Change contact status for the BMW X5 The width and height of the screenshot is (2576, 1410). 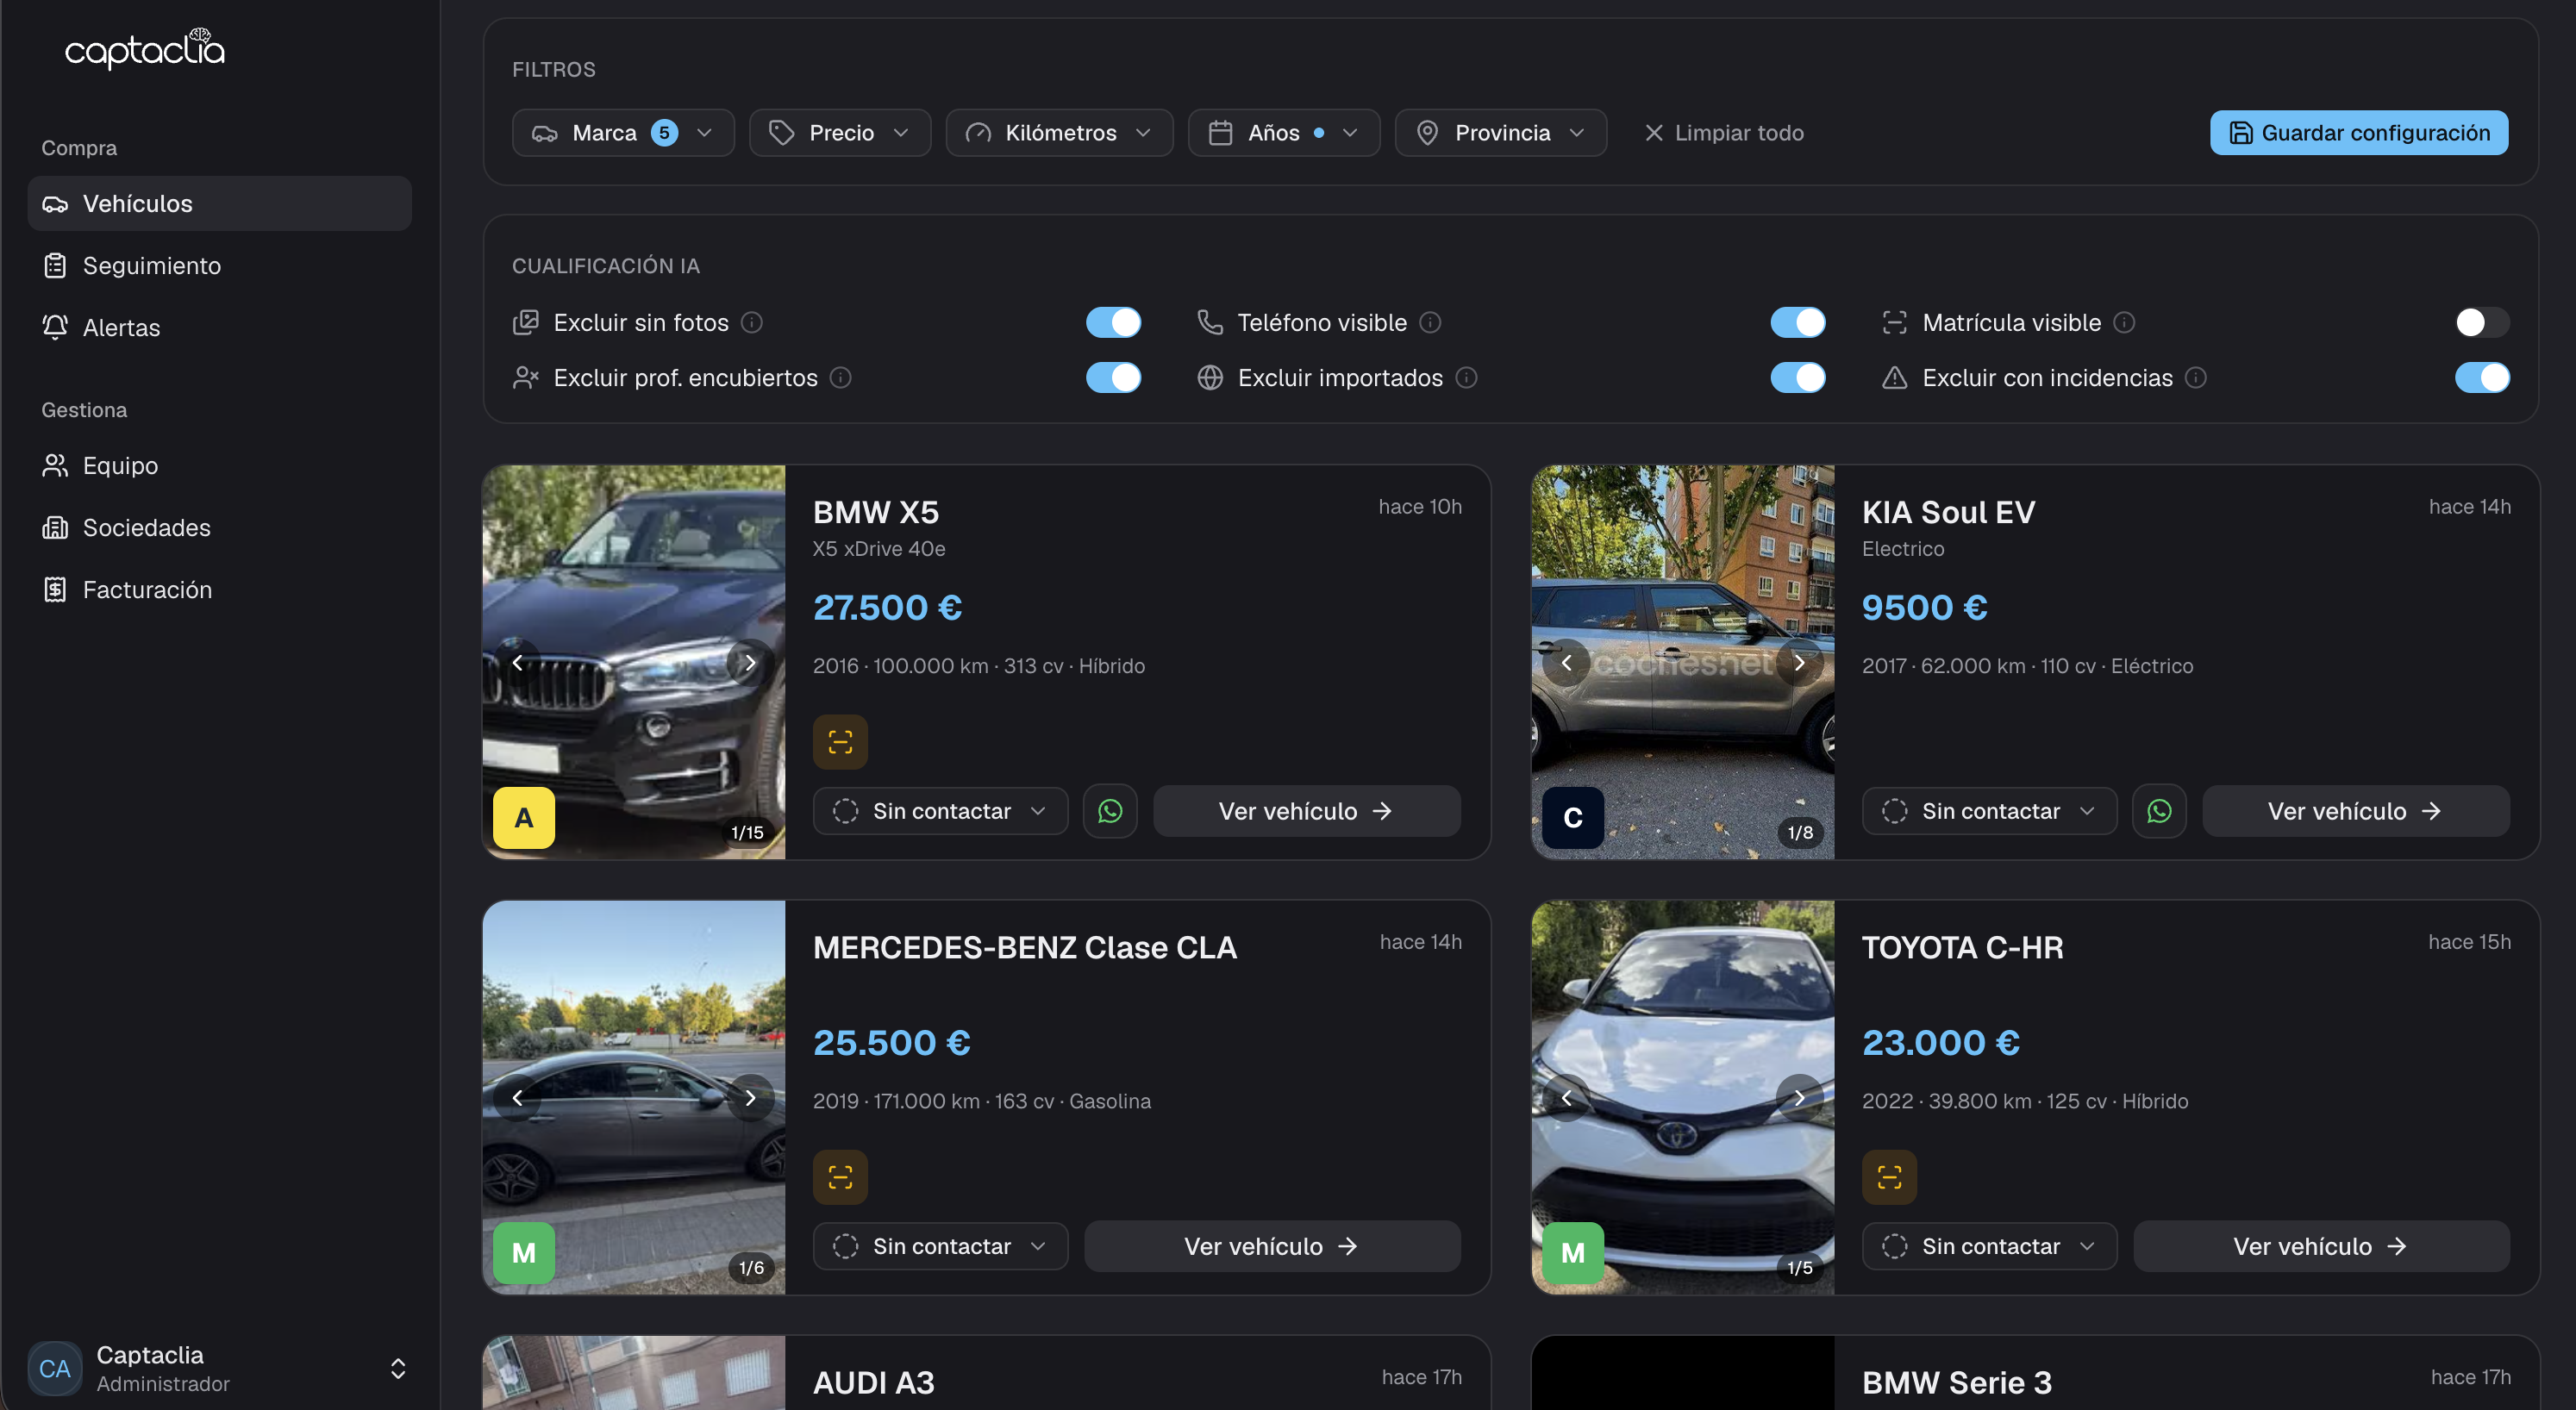tap(940, 811)
